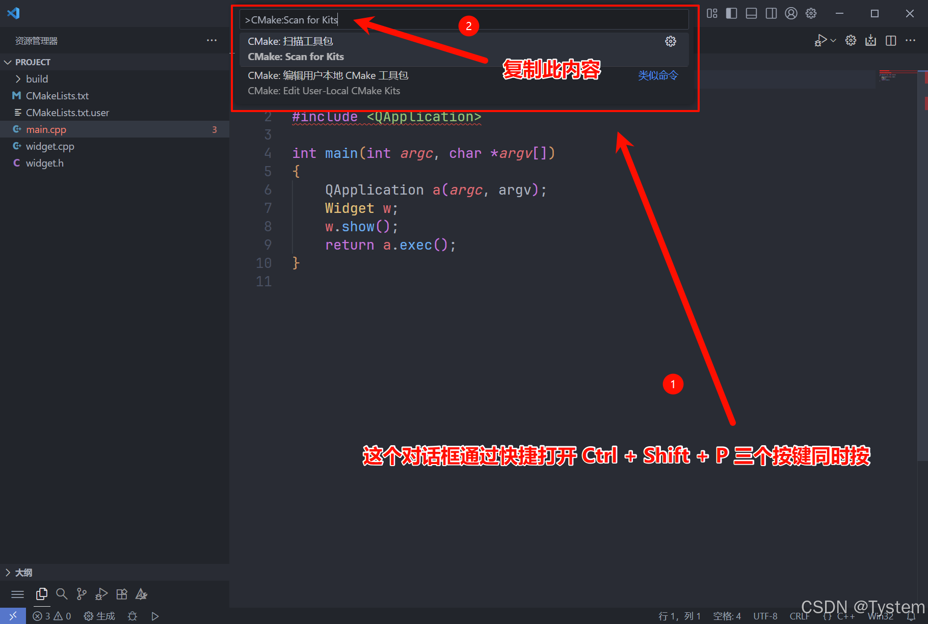The height and width of the screenshot is (624, 928).
Task: Toggle the secondary side bar visibility
Action: coord(771,13)
